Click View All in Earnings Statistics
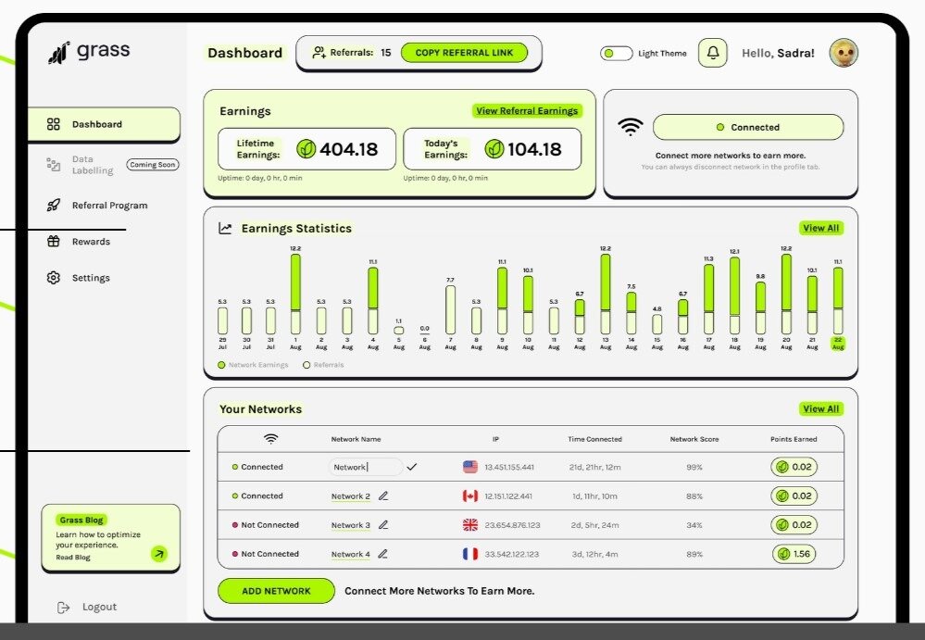Screen dimensions: 925x640 820,228
